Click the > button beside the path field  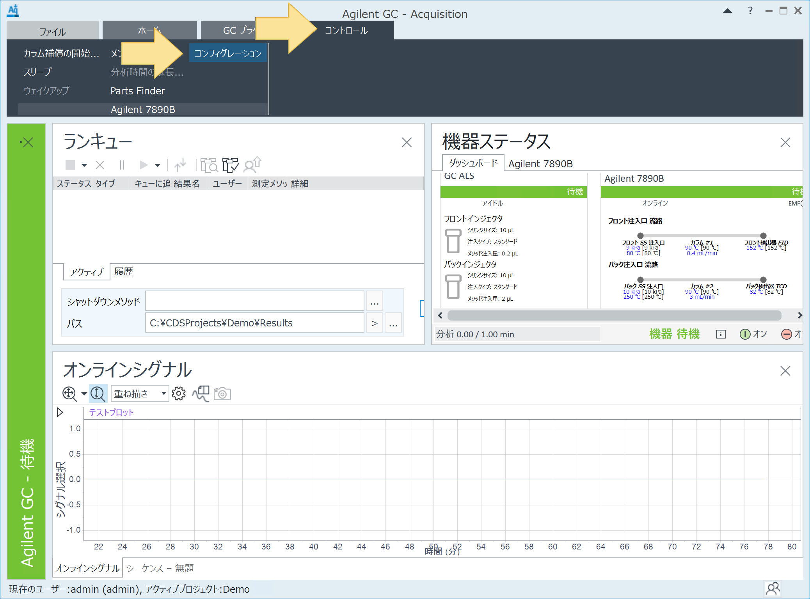click(x=375, y=323)
